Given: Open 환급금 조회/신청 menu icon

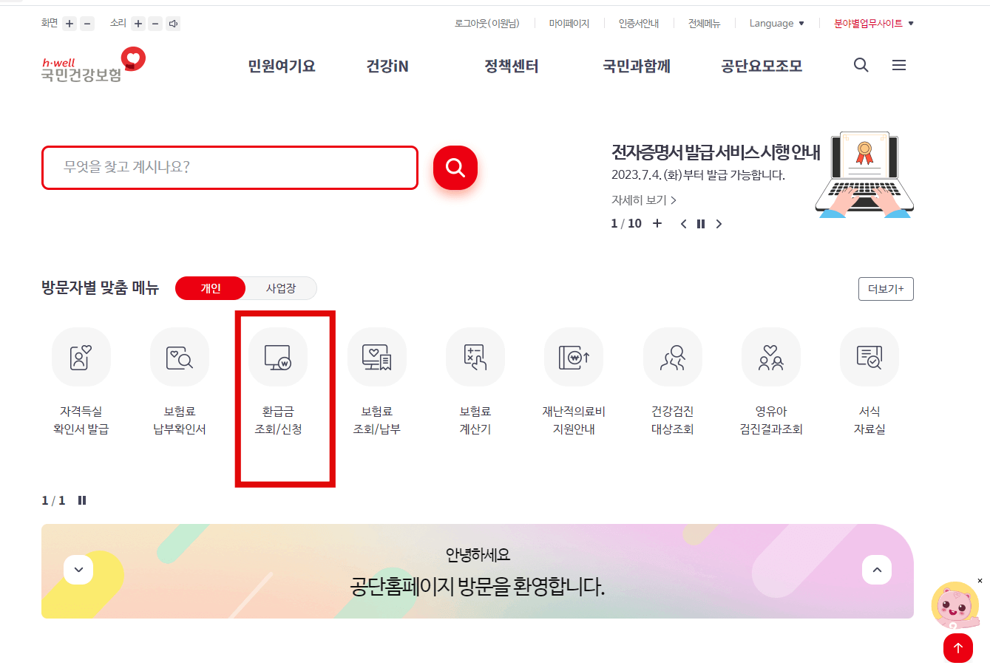Looking at the screenshot, I should click(x=277, y=356).
